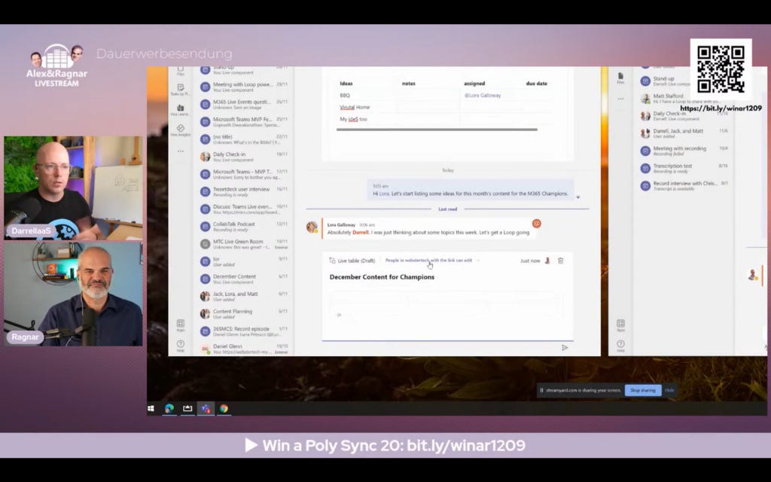Image resolution: width=771 pixels, height=482 pixels.
Task: Open people-with-link-can-edit permissions link
Action: tap(428, 260)
